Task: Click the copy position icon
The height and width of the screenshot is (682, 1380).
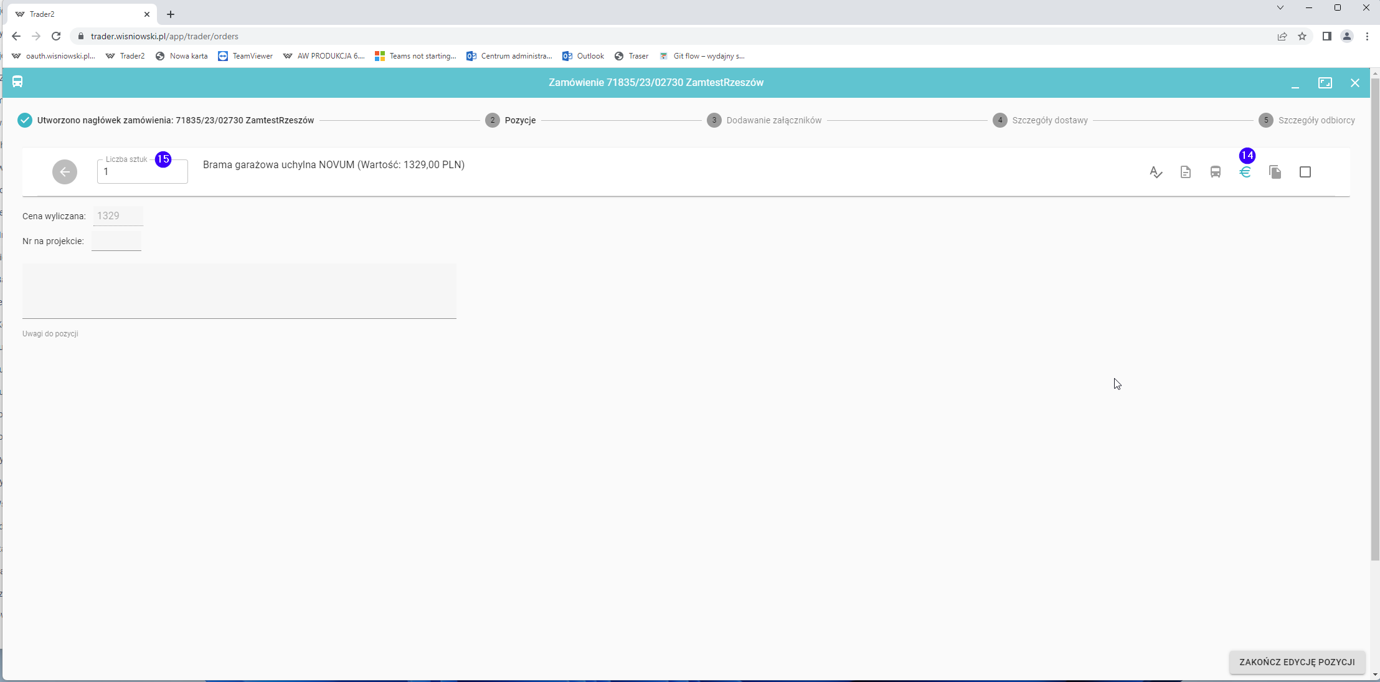Action: (x=1275, y=172)
